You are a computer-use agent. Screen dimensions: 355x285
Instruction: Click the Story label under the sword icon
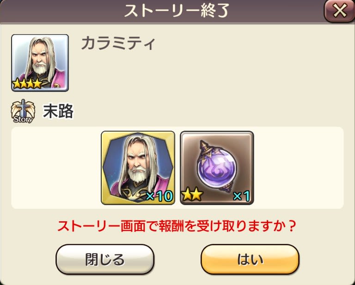point(23,119)
